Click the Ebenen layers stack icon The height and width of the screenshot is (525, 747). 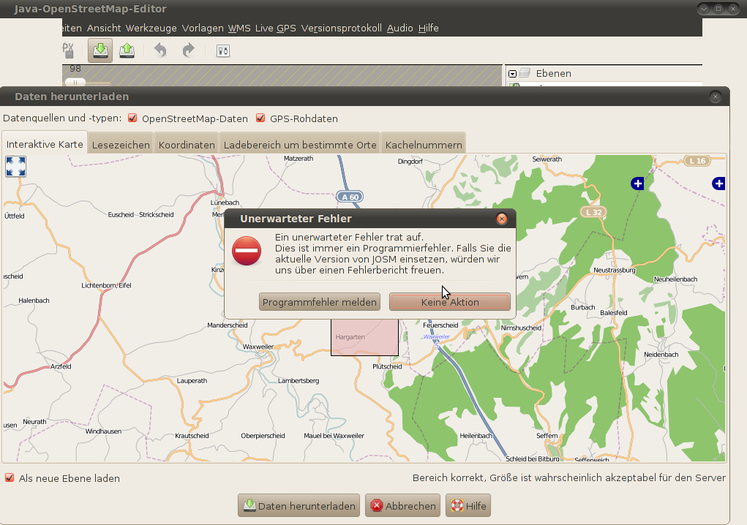525,73
